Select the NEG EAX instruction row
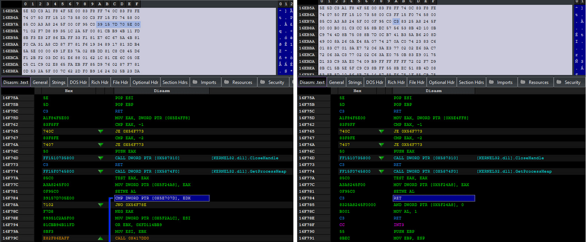 tap(124, 212)
